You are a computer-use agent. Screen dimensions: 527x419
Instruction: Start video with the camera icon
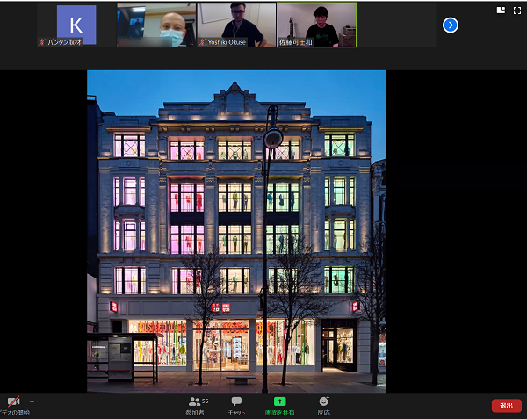point(13,401)
